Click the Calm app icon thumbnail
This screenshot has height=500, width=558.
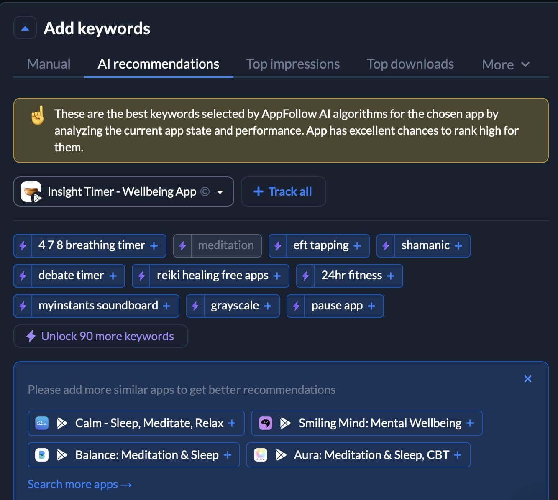pos(42,423)
